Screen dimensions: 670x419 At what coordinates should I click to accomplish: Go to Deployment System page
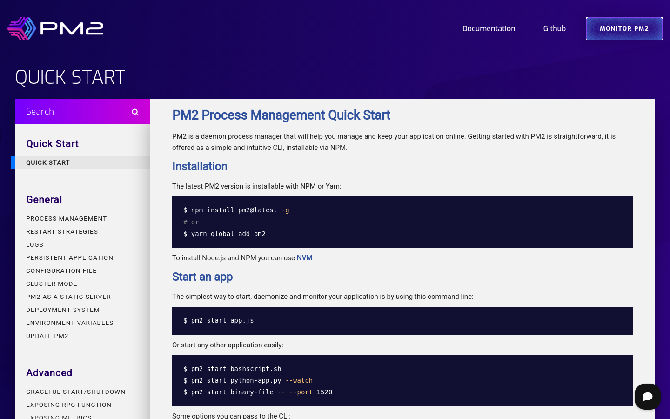click(x=63, y=310)
